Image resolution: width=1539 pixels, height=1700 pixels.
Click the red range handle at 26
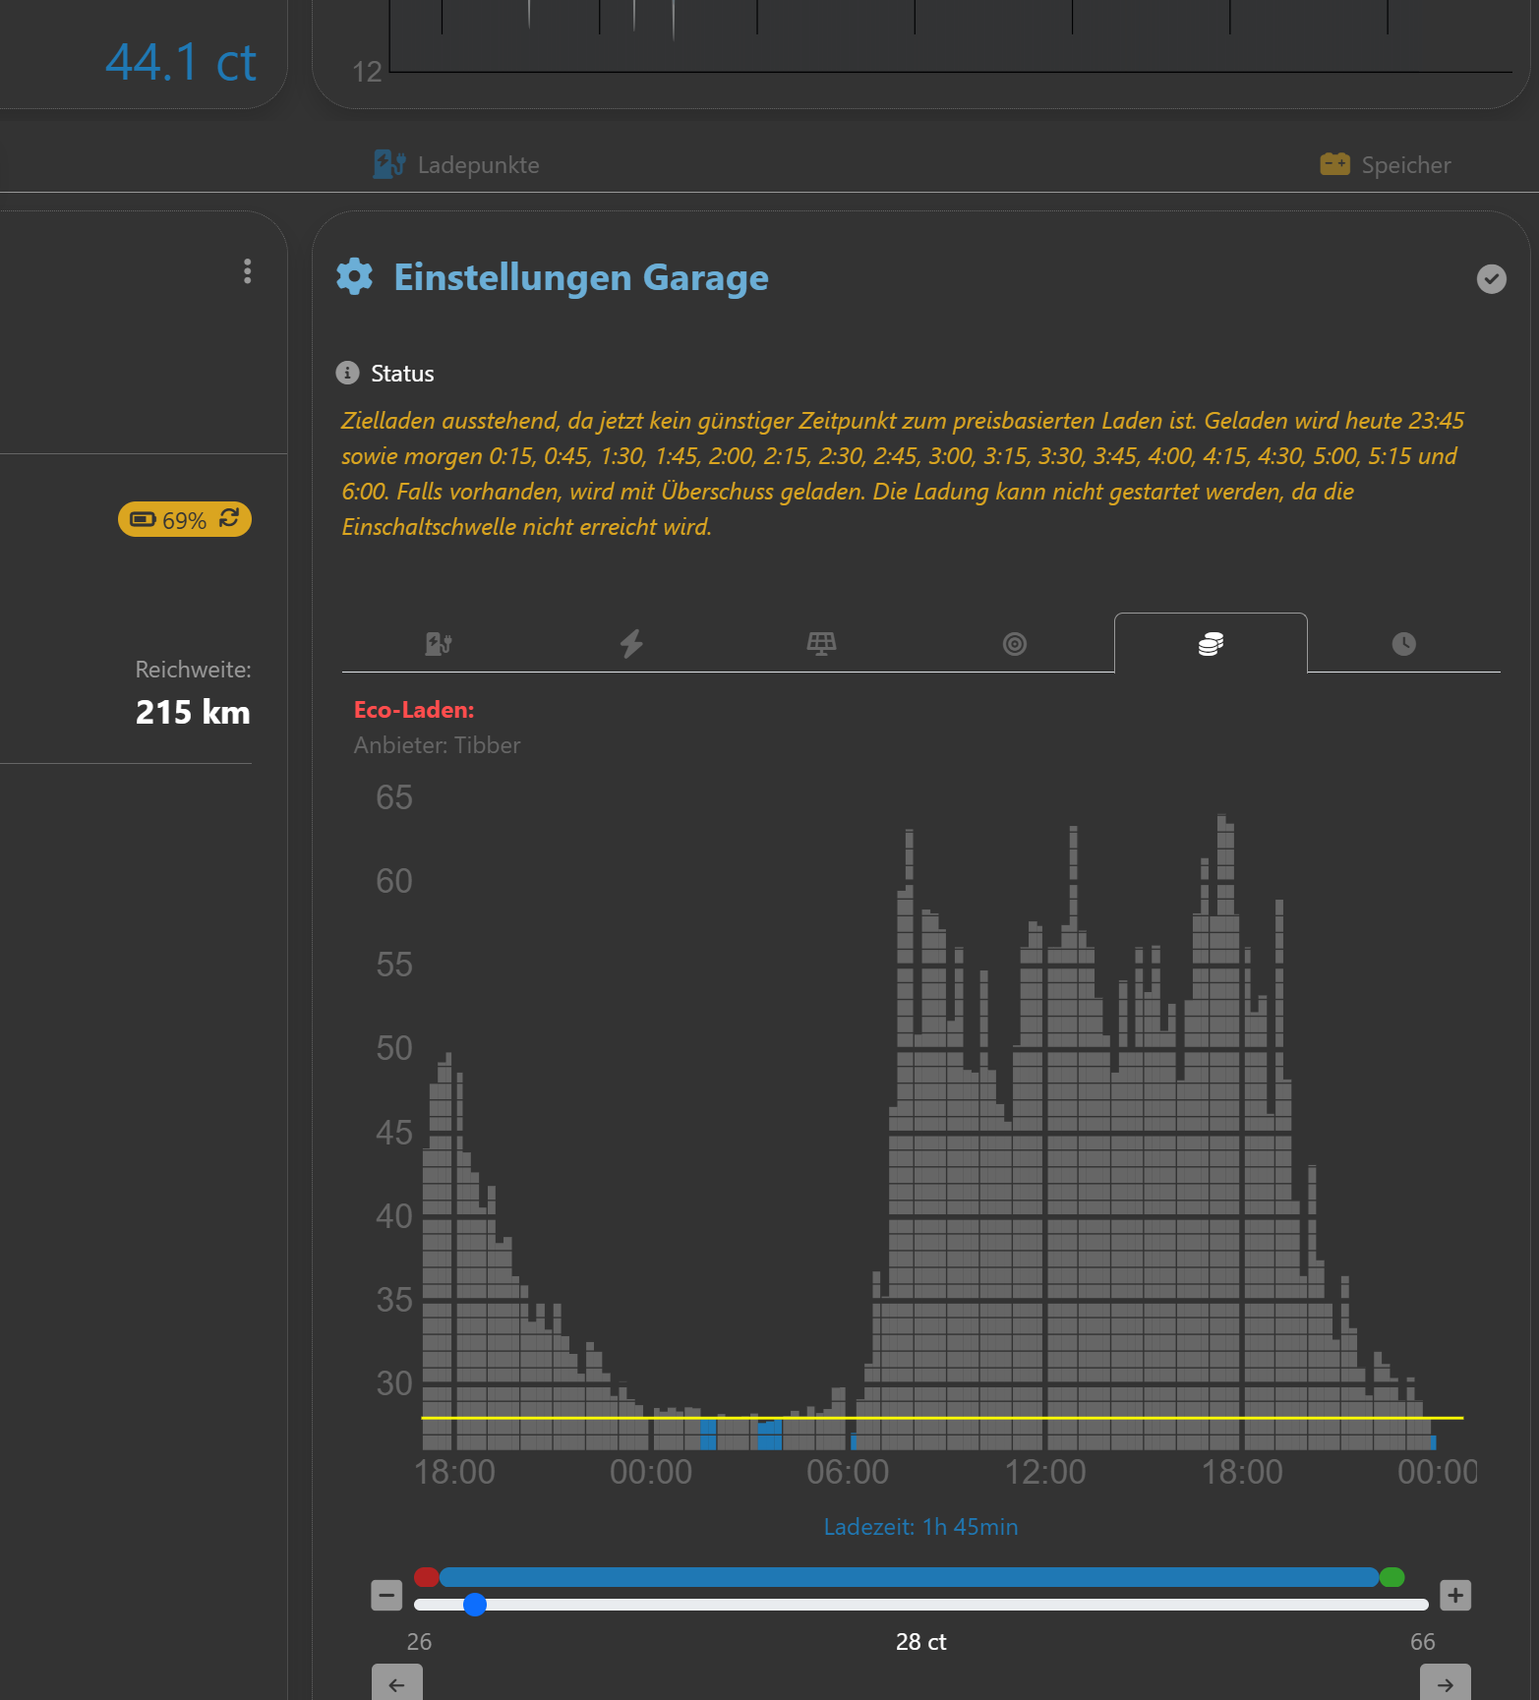pos(426,1577)
